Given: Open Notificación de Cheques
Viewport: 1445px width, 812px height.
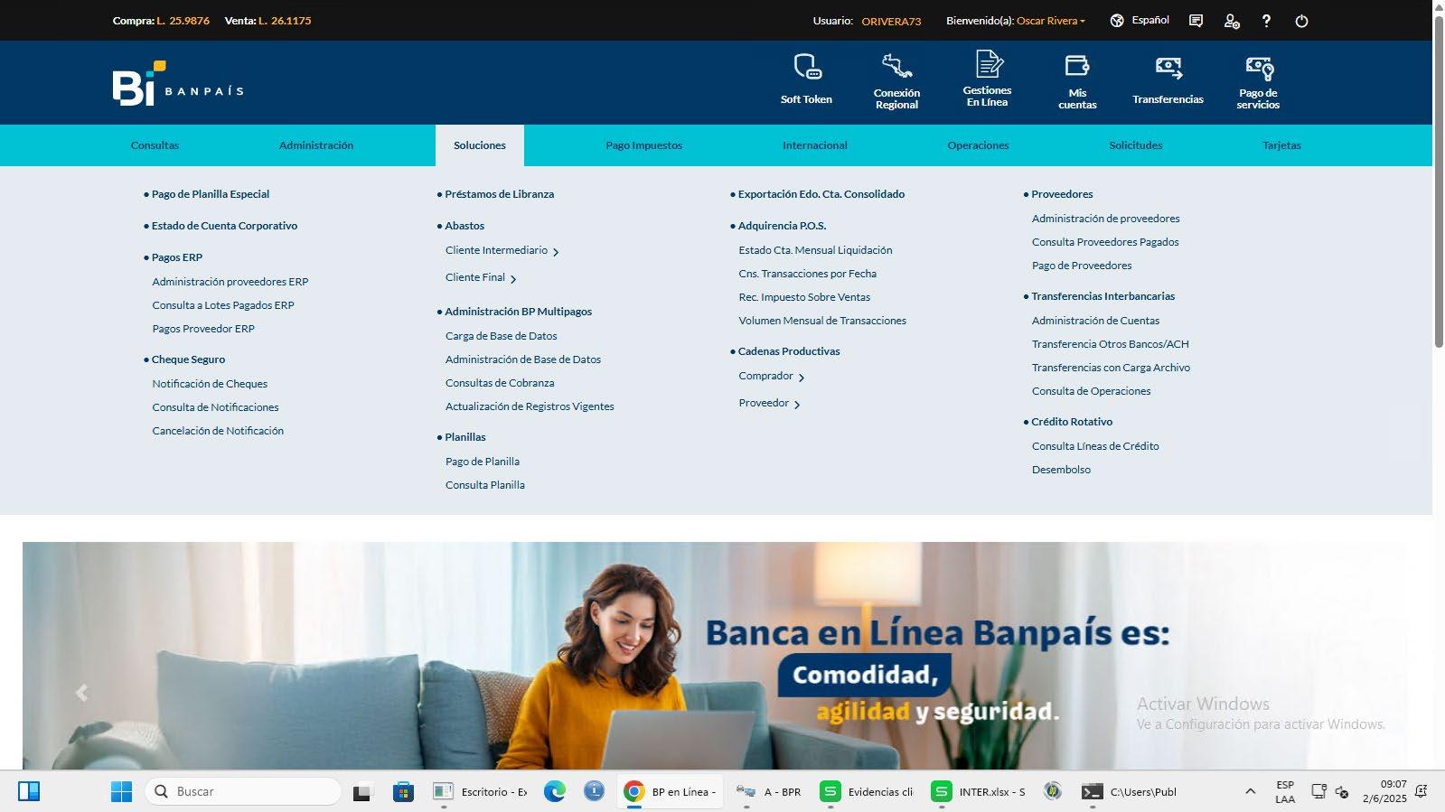Looking at the screenshot, I should click(x=210, y=384).
